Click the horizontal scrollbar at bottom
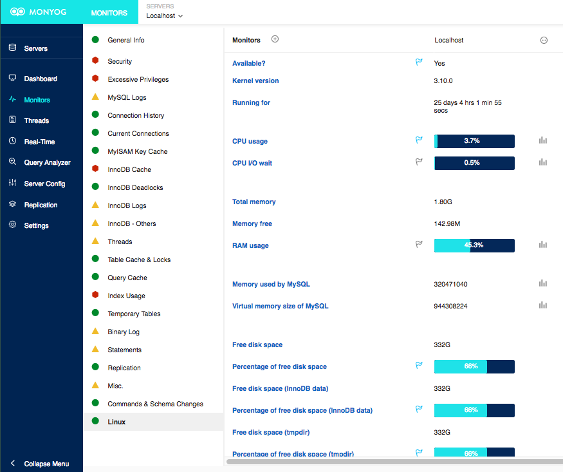The width and height of the screenshot is (563, 472). (394, 462)
